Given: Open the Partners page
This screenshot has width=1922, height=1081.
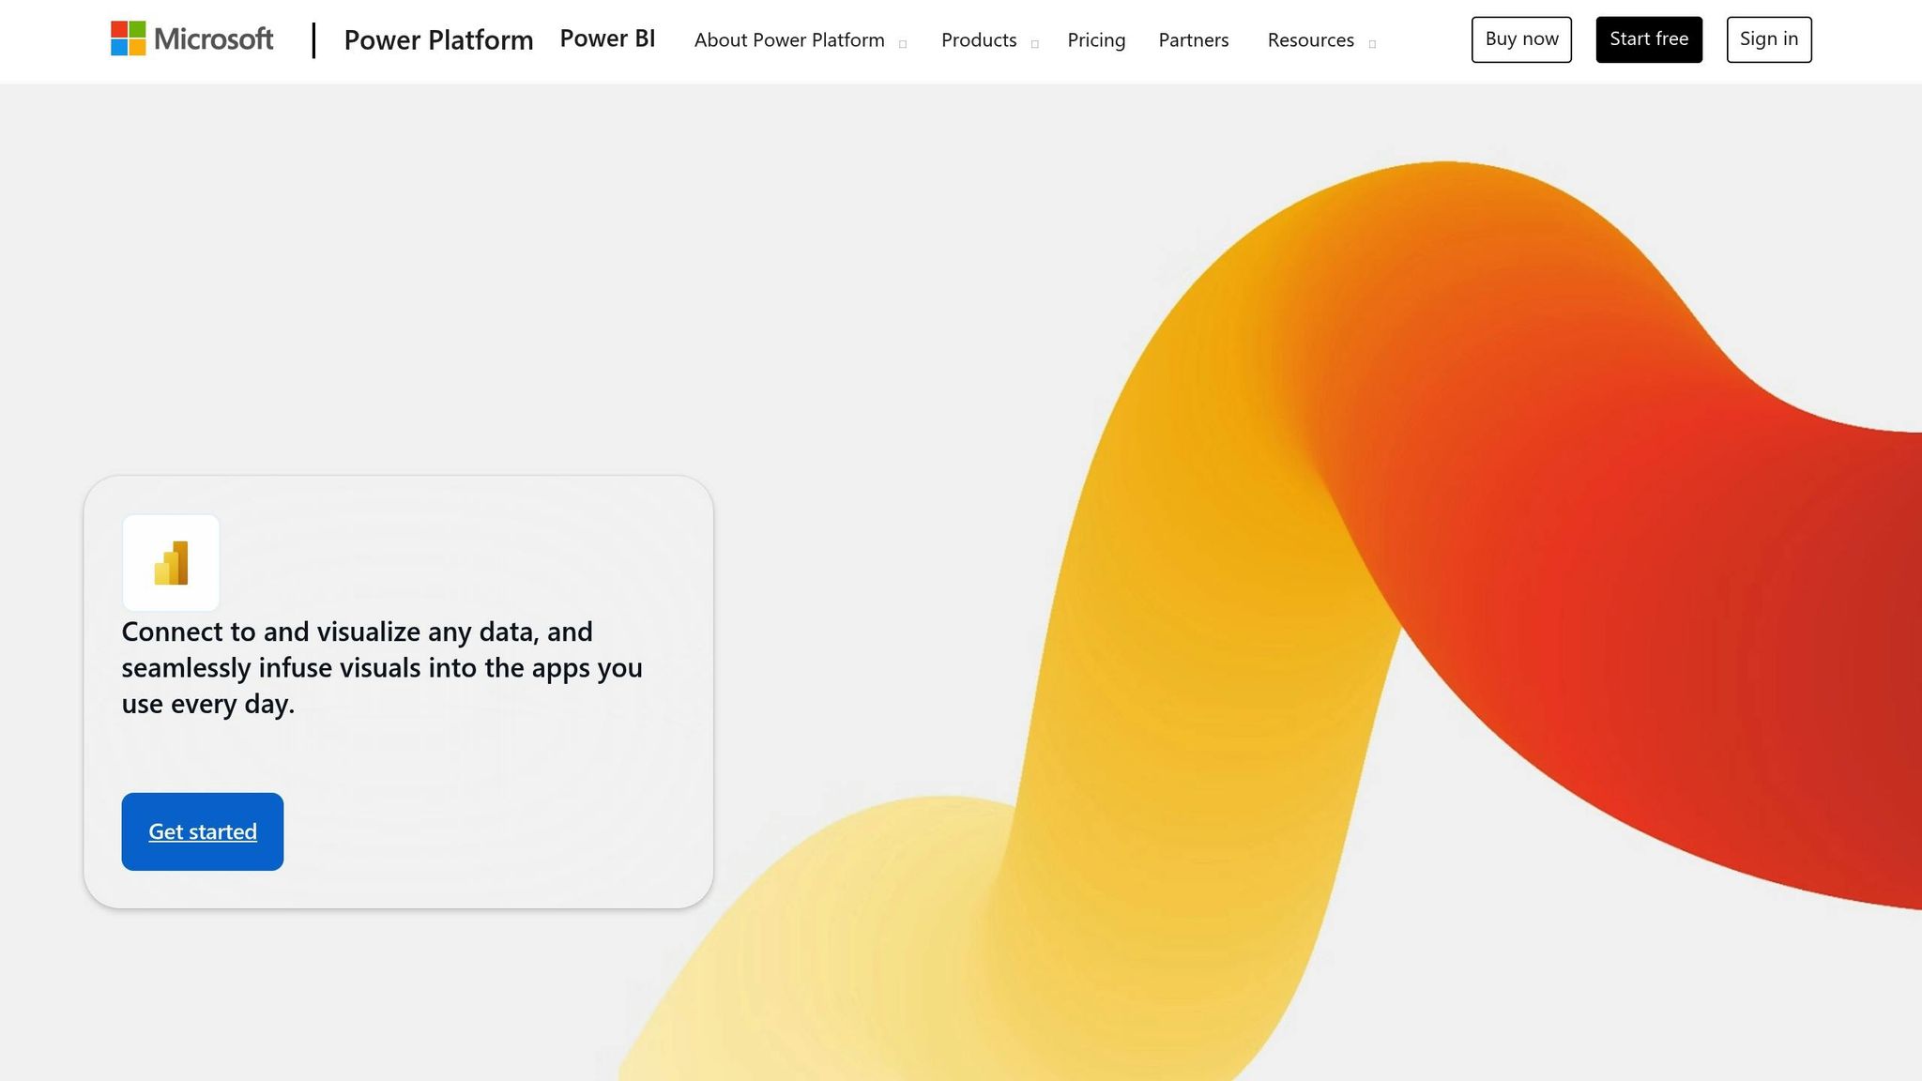Looking at the screenshot, I should click(1194, 39).
